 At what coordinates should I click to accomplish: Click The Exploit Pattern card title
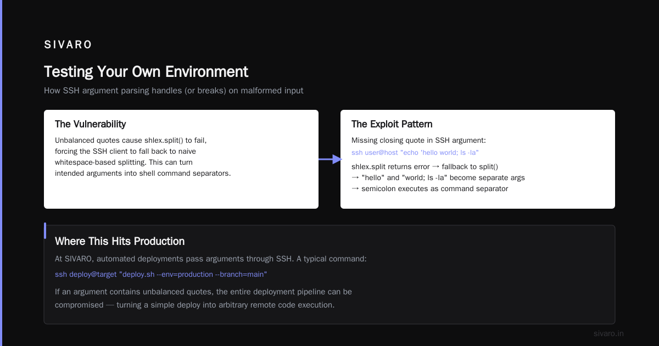pos(392,124)
